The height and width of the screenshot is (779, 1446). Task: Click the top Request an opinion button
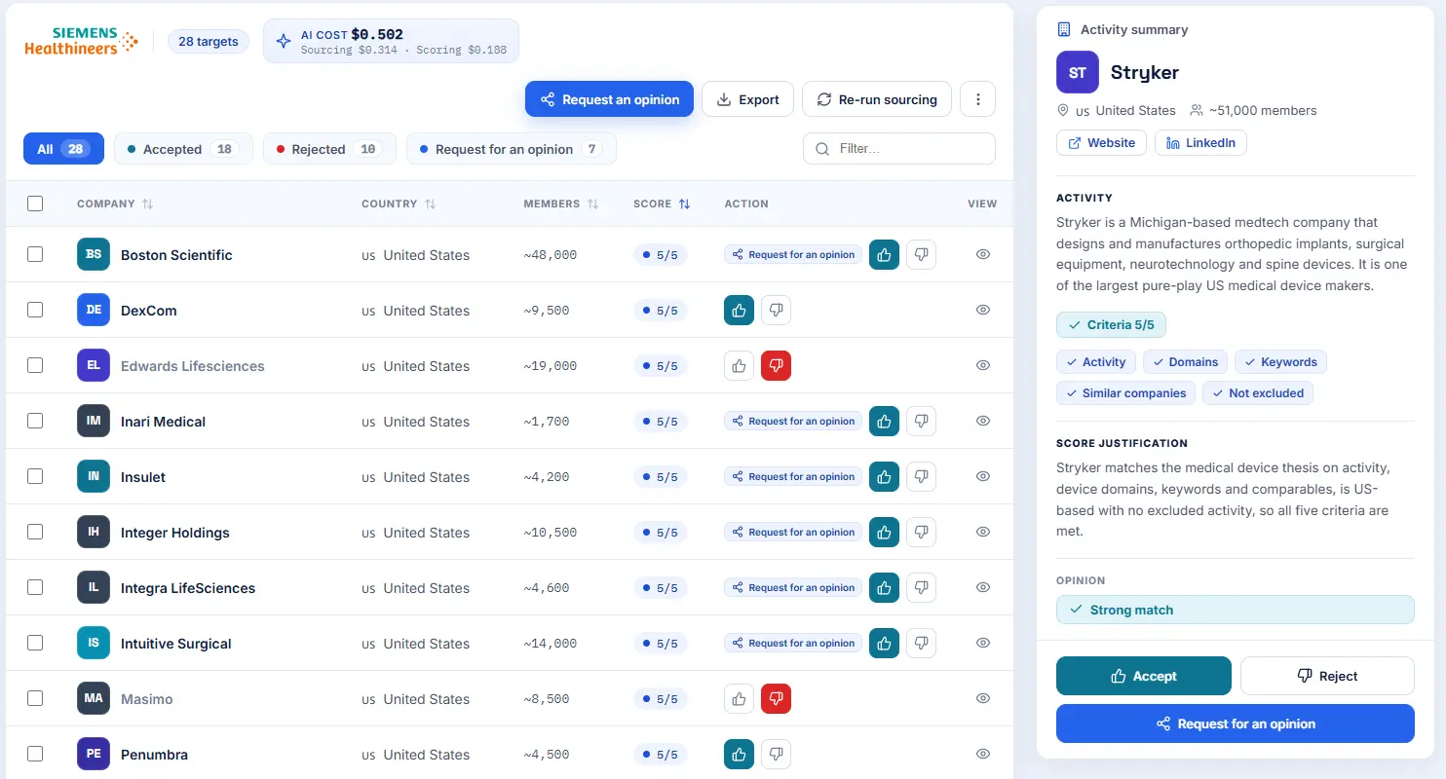pos(609,99)
